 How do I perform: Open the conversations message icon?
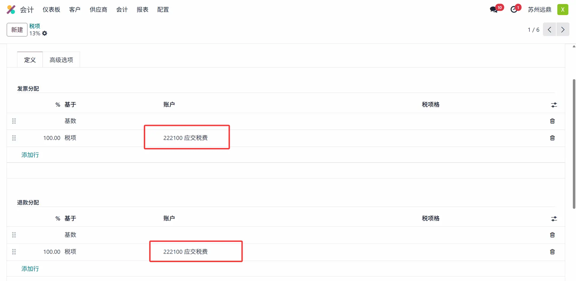pos(493,10)
